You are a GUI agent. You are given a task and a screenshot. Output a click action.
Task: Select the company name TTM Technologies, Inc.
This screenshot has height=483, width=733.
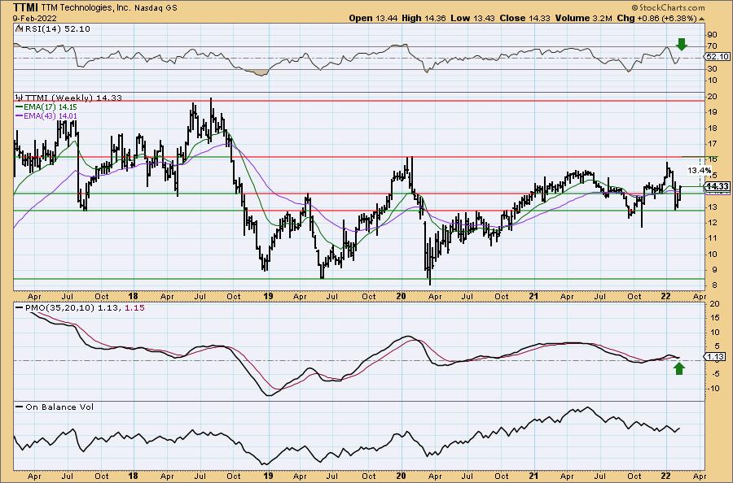click(87, 8)
